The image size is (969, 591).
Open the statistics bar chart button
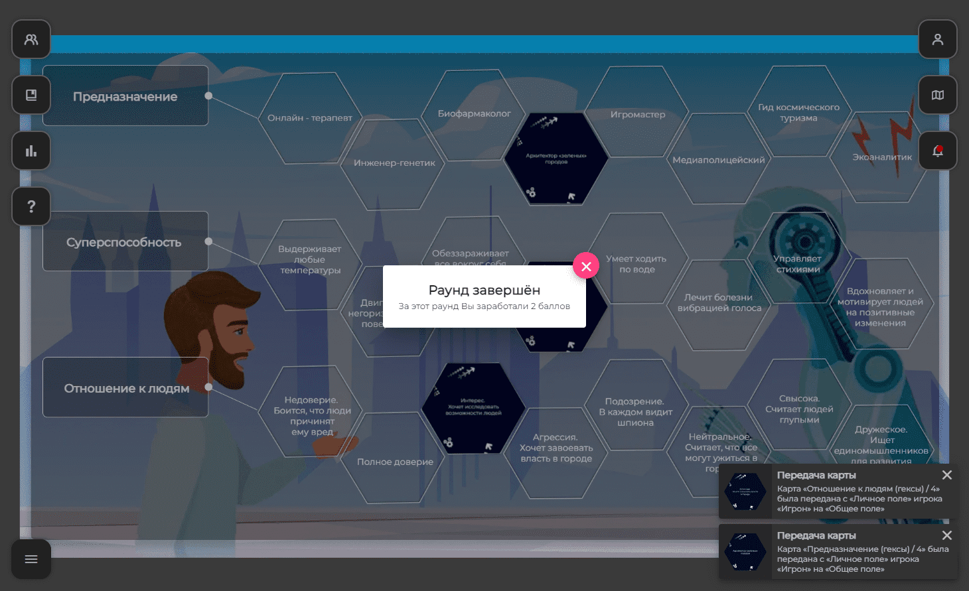31,151
